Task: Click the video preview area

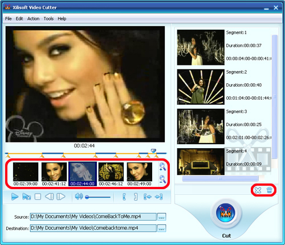Action: [85, 84]
